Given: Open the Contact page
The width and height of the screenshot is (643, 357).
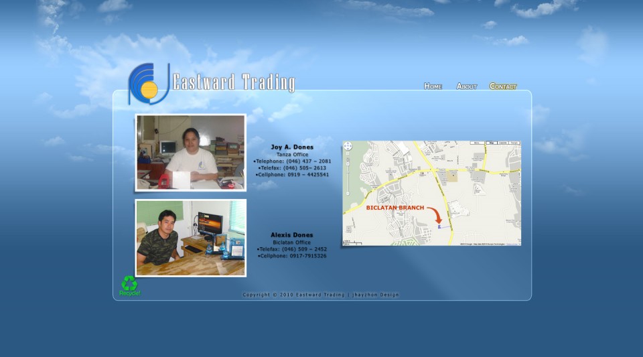Looking at the screenshot, I should [503, 86].
